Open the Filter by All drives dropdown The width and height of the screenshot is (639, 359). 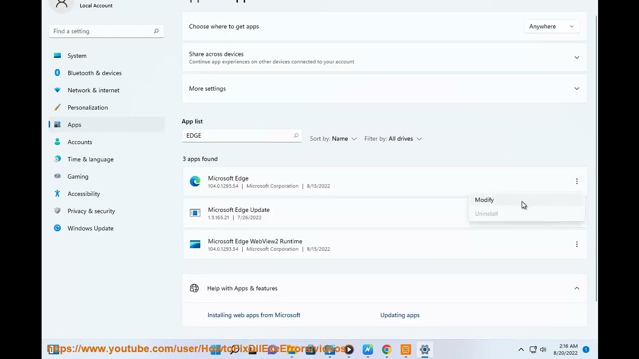click(x=393, y=139)
